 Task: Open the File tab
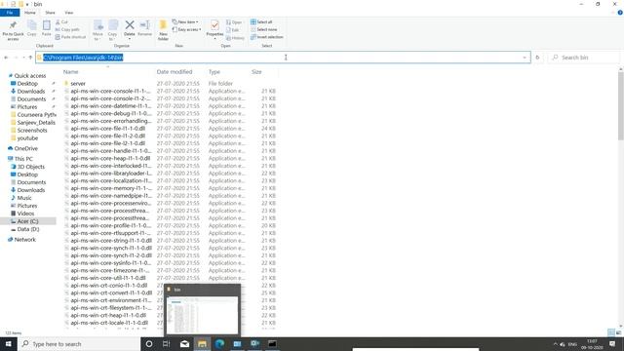tap(10, 13)
